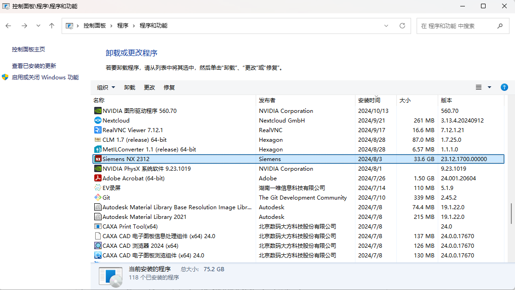Click the search box labeled 在程序和功能中搜索
This screenshot has width=515, height=290.
point(460,26)
